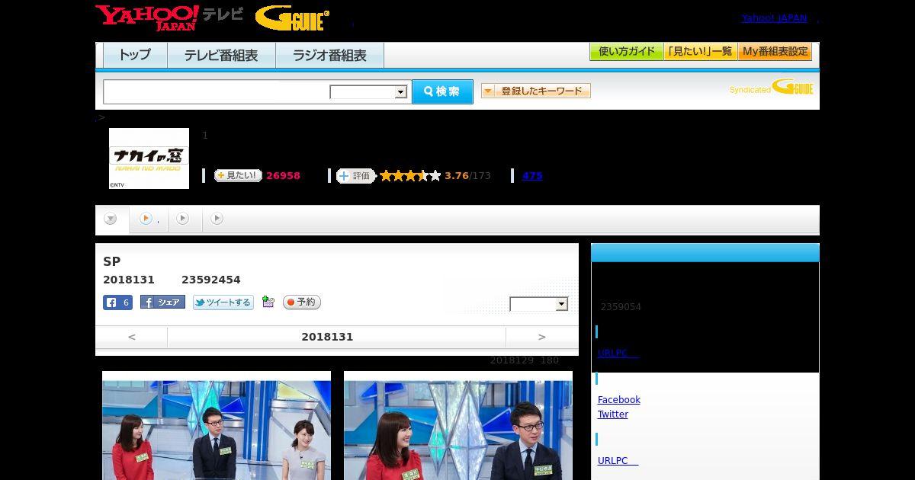This screenshot has width=915, height=480.
Task: Share via Facebook シェア button
Action: (x=162, y=302)
